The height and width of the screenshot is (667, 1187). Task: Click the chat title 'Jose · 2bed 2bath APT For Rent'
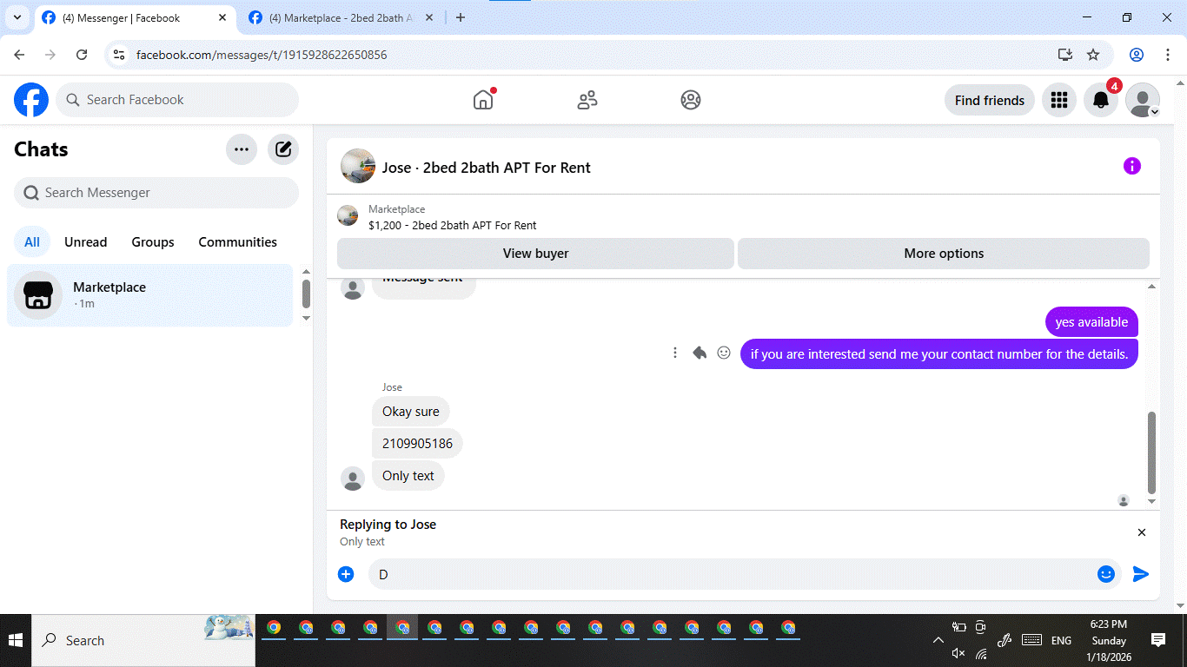click(x=487, y=168)
